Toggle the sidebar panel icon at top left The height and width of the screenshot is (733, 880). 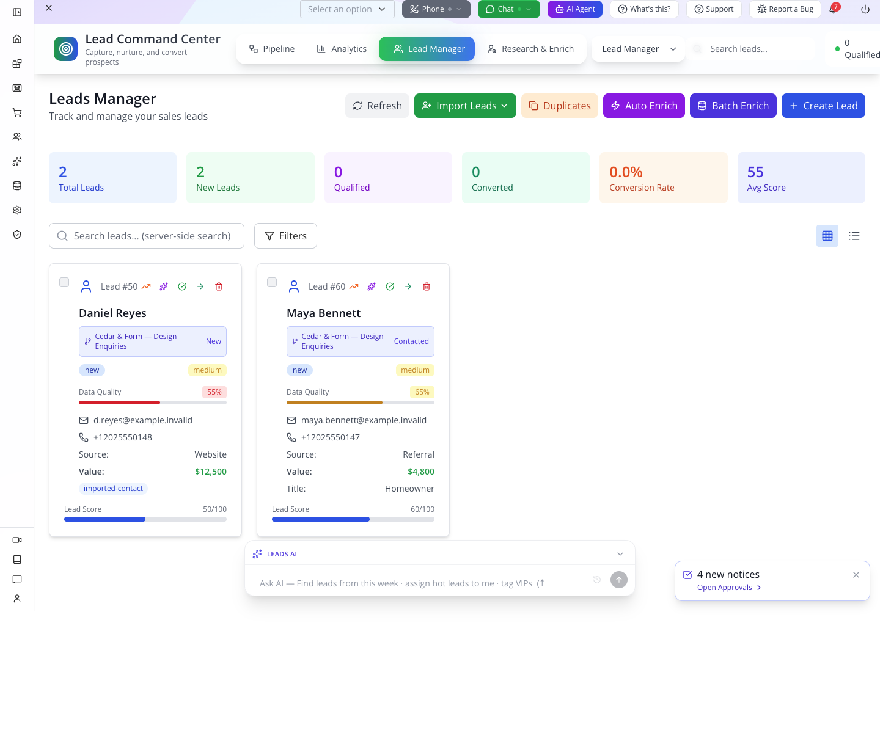point(17,12)
